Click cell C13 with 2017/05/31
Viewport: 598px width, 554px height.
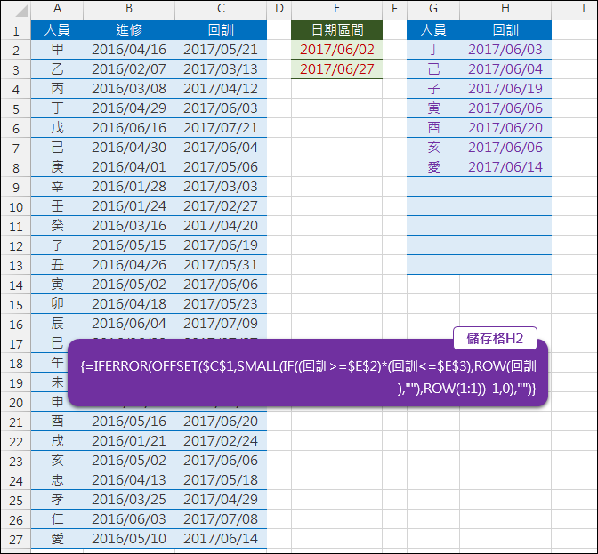pos(221,265)
